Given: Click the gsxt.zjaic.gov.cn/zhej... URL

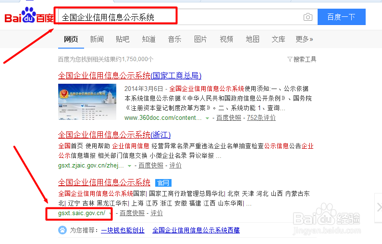Looking at the screenshot, I should pos(91,165).
